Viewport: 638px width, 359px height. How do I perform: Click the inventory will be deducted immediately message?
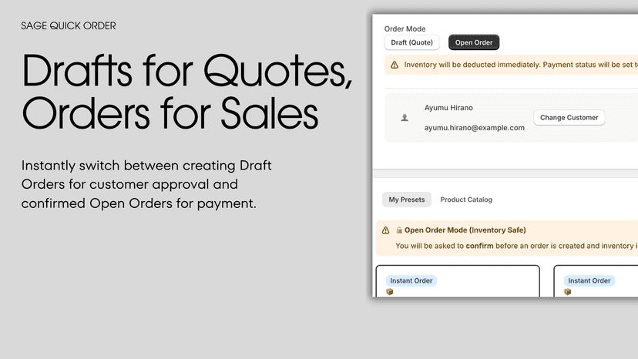[x=521, y=65]
